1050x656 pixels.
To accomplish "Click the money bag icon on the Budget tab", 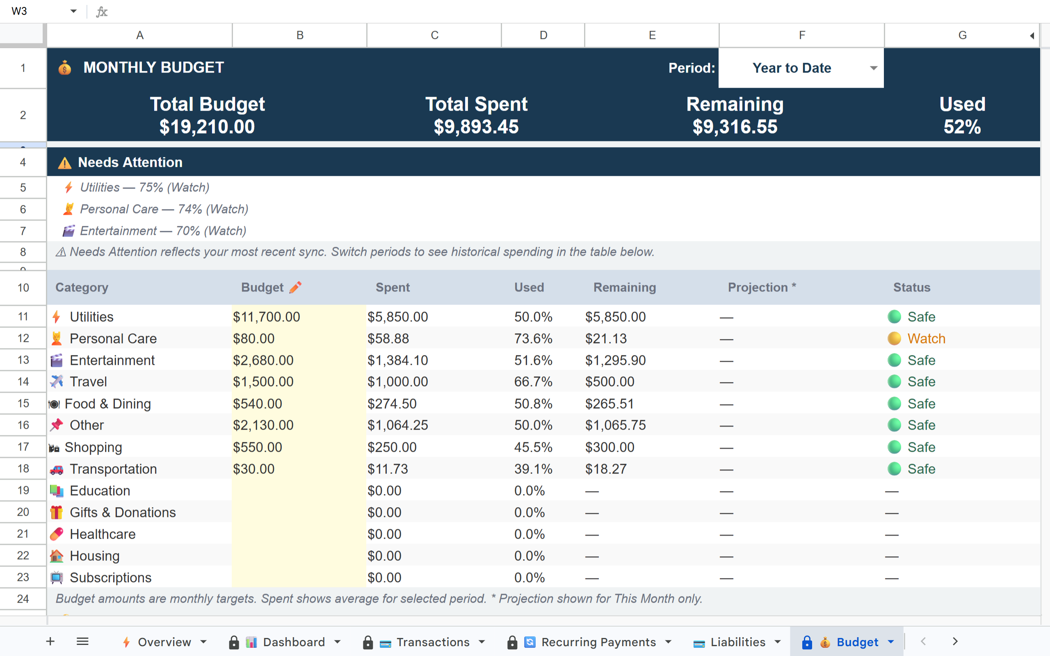I will pyautogui.click(x=825, y=642).
